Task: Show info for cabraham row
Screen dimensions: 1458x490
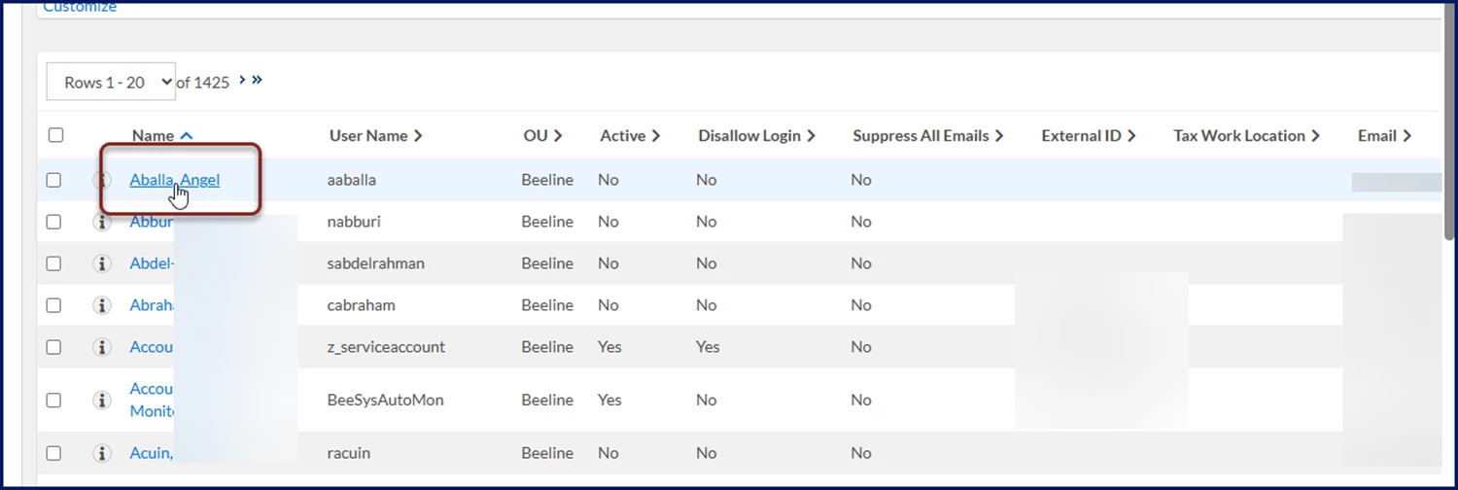Action: tap(102, 305)
